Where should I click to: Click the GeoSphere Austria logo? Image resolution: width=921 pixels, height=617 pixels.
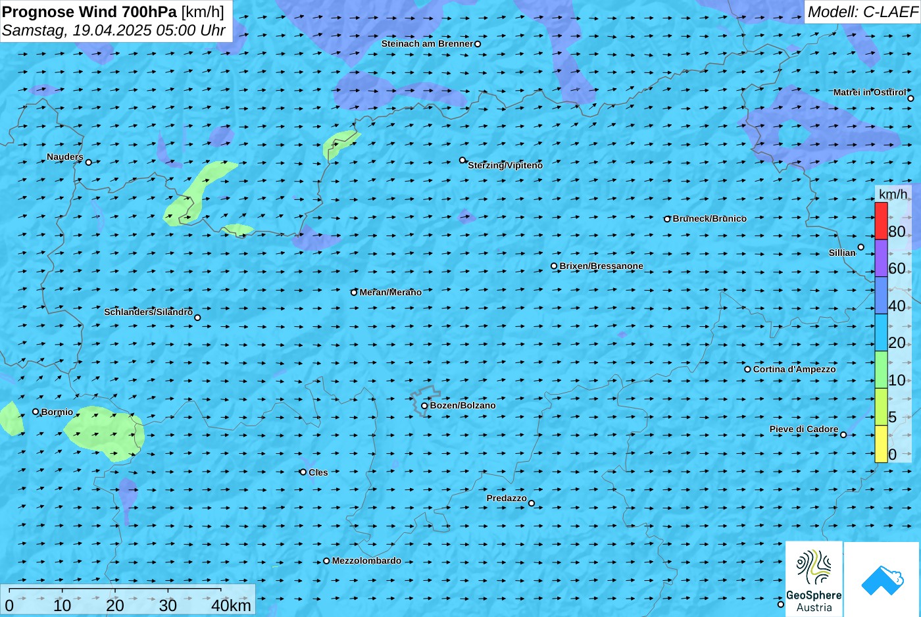click(x=814, y=580)
